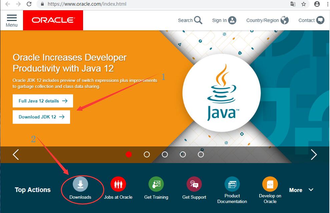Viewport: 330px width, 213px height.
Task: Open the Product Documentation link text
Action: pos(232,198)
